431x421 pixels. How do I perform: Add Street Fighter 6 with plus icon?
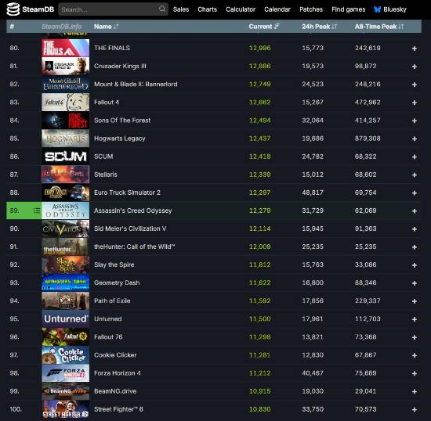pos(415,410)
